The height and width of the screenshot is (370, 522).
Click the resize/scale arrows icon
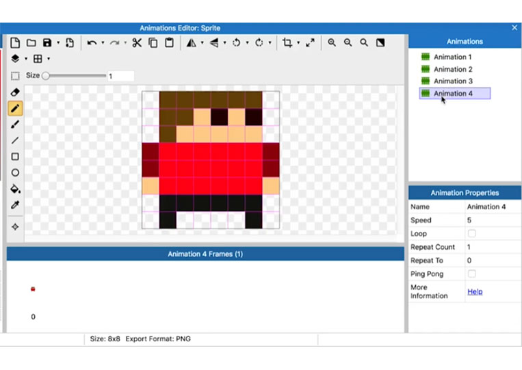pos(311,42)
